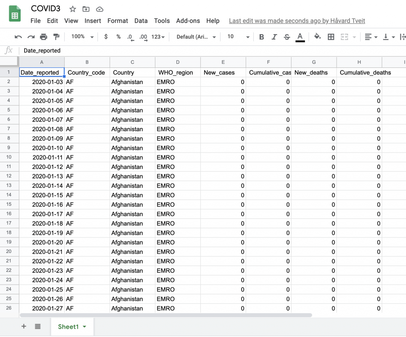Select the Cumulative_deaths header cell
406x337 pixels.
click(x=359, y=73)
